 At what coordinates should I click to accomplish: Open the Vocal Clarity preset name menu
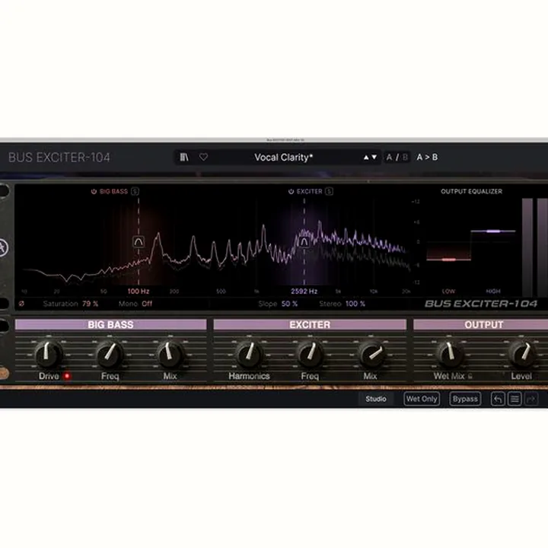point(283,158)
